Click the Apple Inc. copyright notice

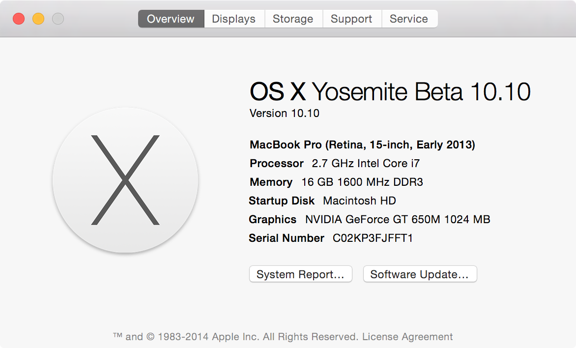click(x=235, y=337)
